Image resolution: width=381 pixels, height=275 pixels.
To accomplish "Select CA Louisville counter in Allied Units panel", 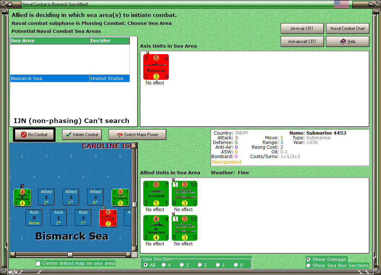I will (156, 193).
